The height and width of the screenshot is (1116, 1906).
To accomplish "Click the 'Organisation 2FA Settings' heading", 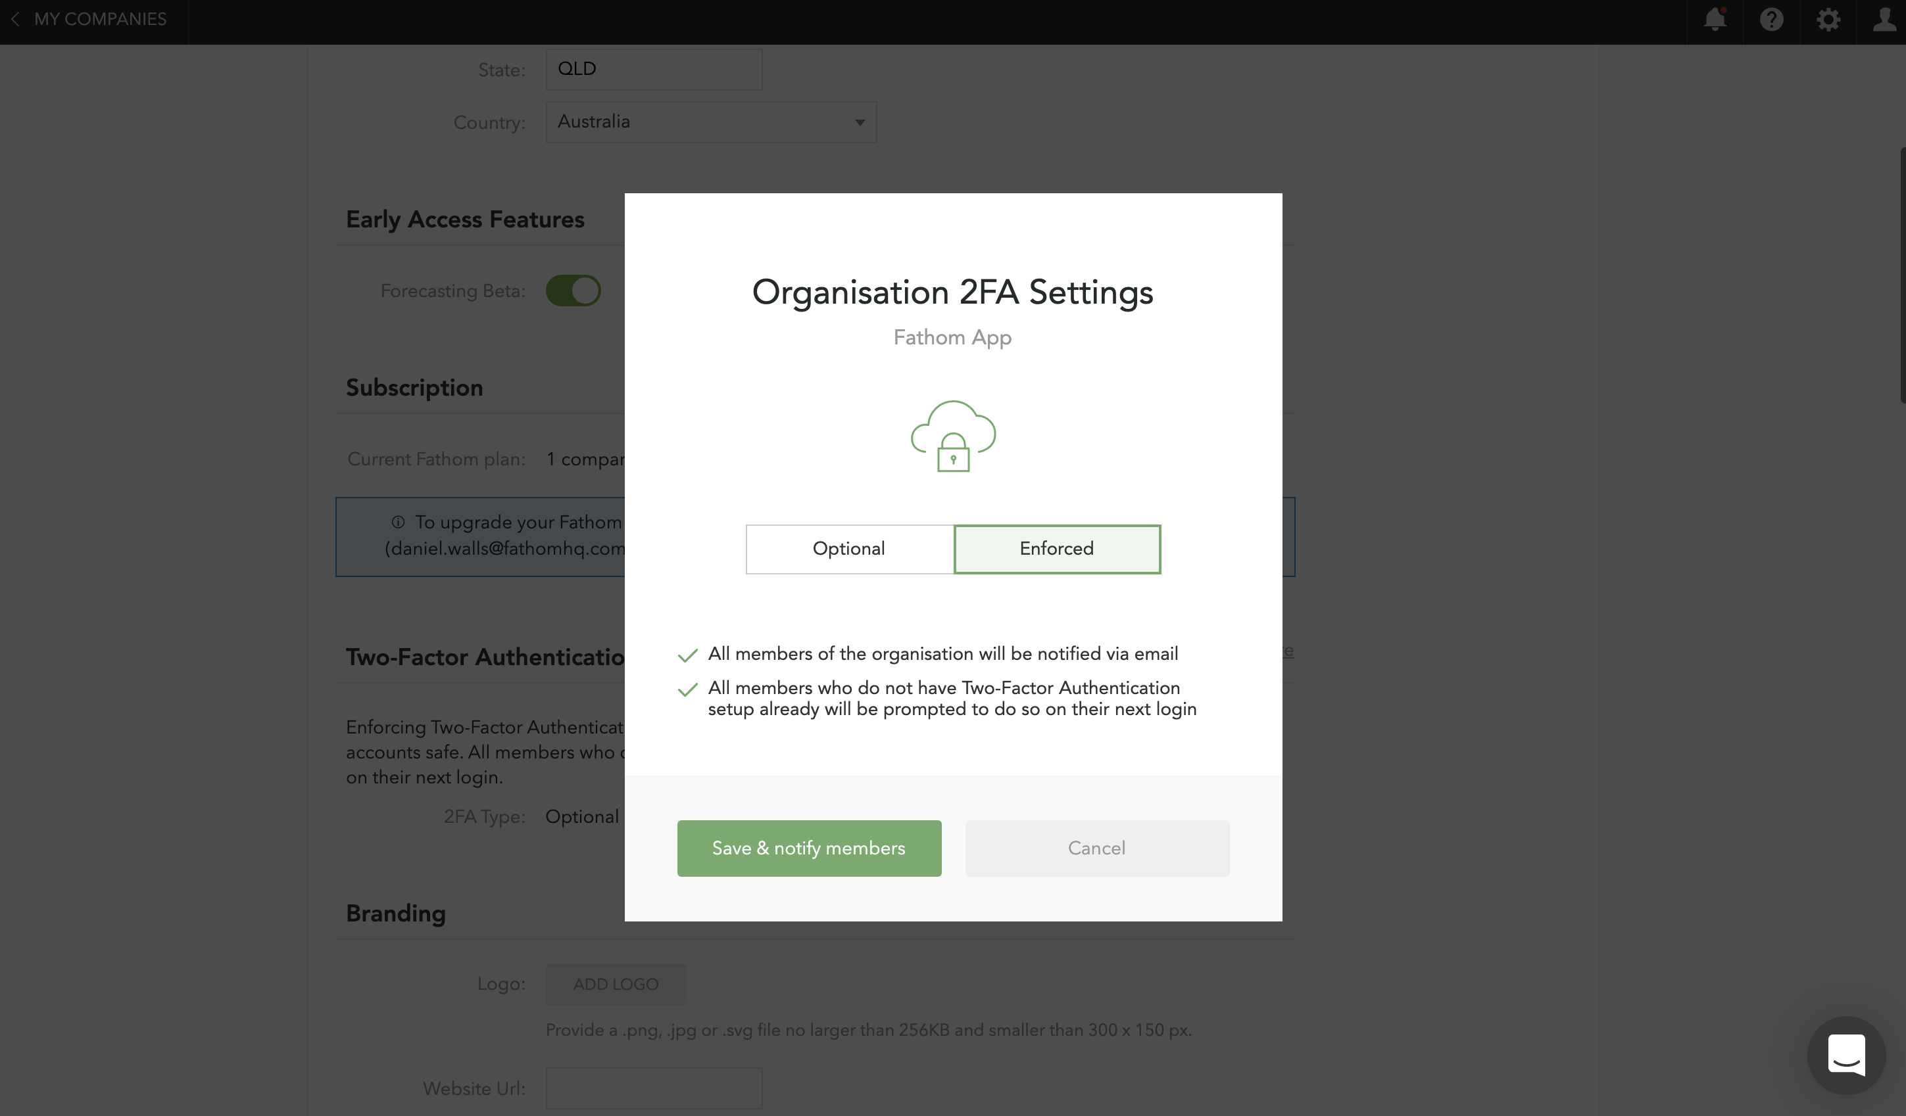I will point(952,292).
